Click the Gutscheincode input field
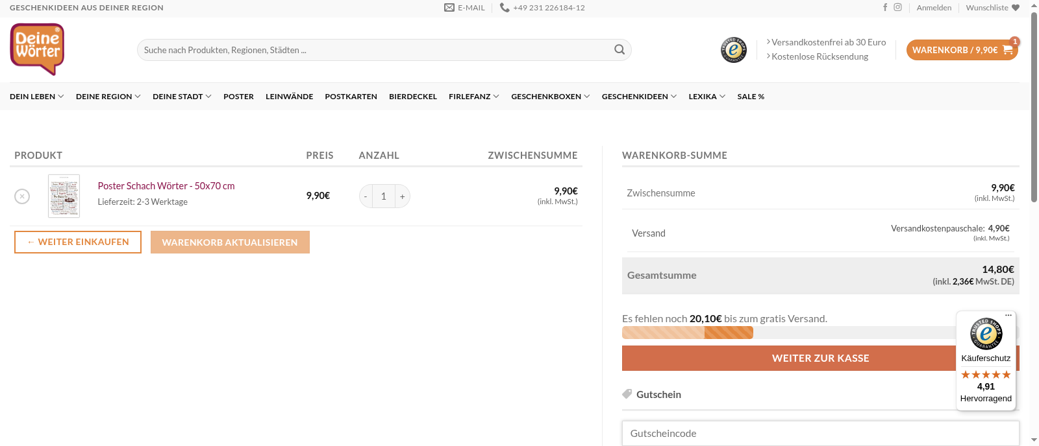 820,433
